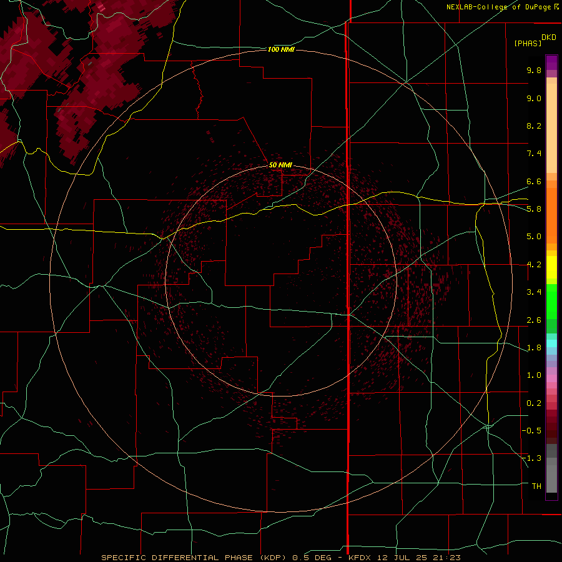Pick the yellow segment of the color bar
This screenshot has width=562, height=562.
(551, 267)
